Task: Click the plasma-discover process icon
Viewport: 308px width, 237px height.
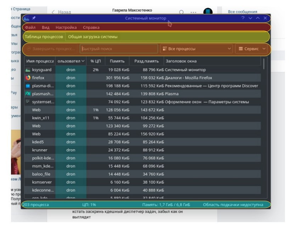Action: [28, 86]
